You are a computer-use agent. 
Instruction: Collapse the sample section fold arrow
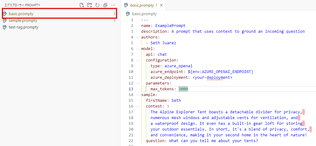pos(138,95)
